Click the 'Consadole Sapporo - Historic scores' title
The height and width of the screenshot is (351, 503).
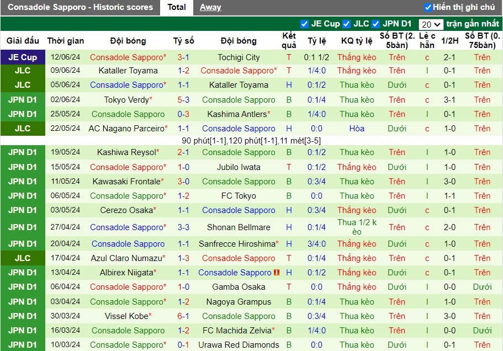point(80,7)
